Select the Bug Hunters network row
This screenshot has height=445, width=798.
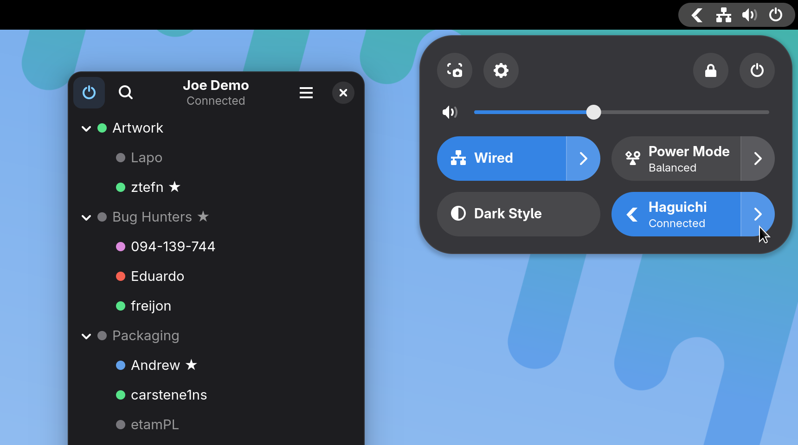point(216,217)
